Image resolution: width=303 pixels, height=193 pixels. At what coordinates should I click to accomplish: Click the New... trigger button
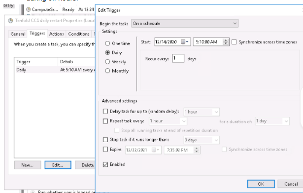(28, 165)
